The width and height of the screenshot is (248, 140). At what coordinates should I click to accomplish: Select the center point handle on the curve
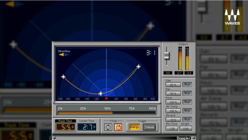click(100, 94)
